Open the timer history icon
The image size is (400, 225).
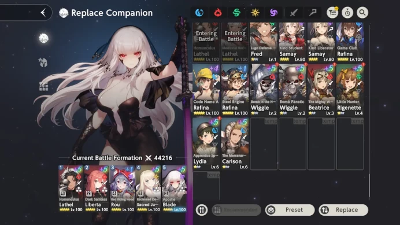[x=347, y=13]
